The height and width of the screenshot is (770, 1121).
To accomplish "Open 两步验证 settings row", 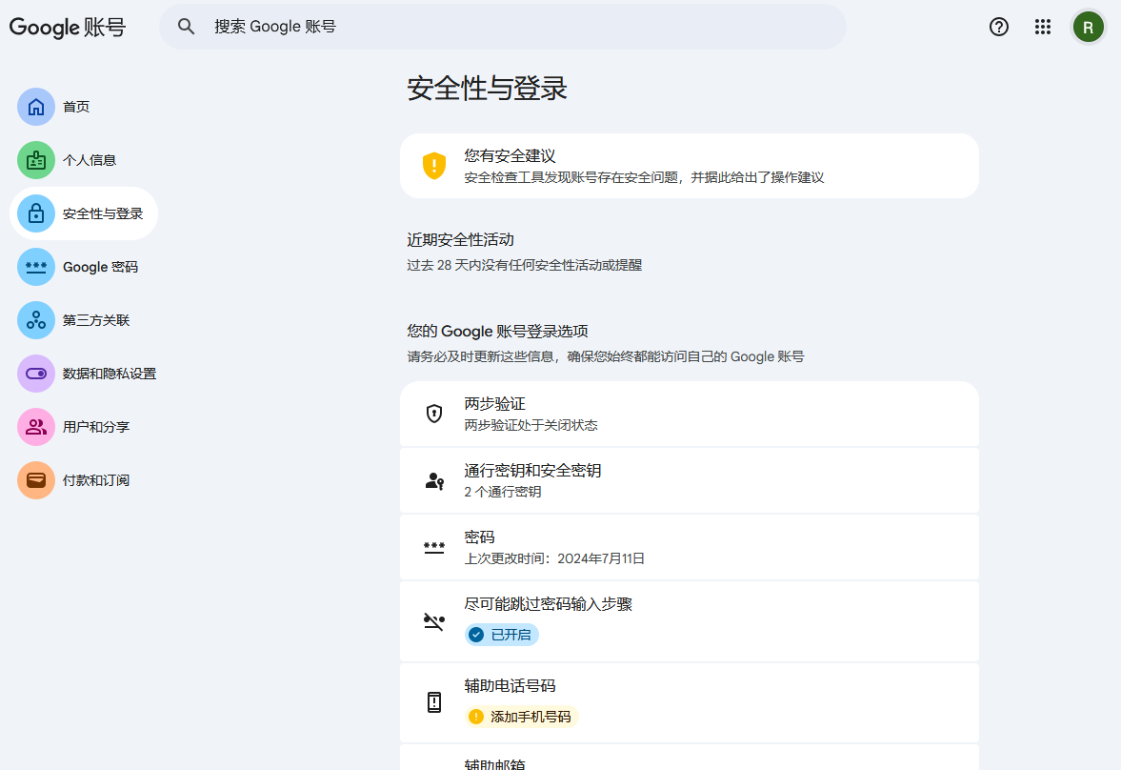I will pos(690,414).
